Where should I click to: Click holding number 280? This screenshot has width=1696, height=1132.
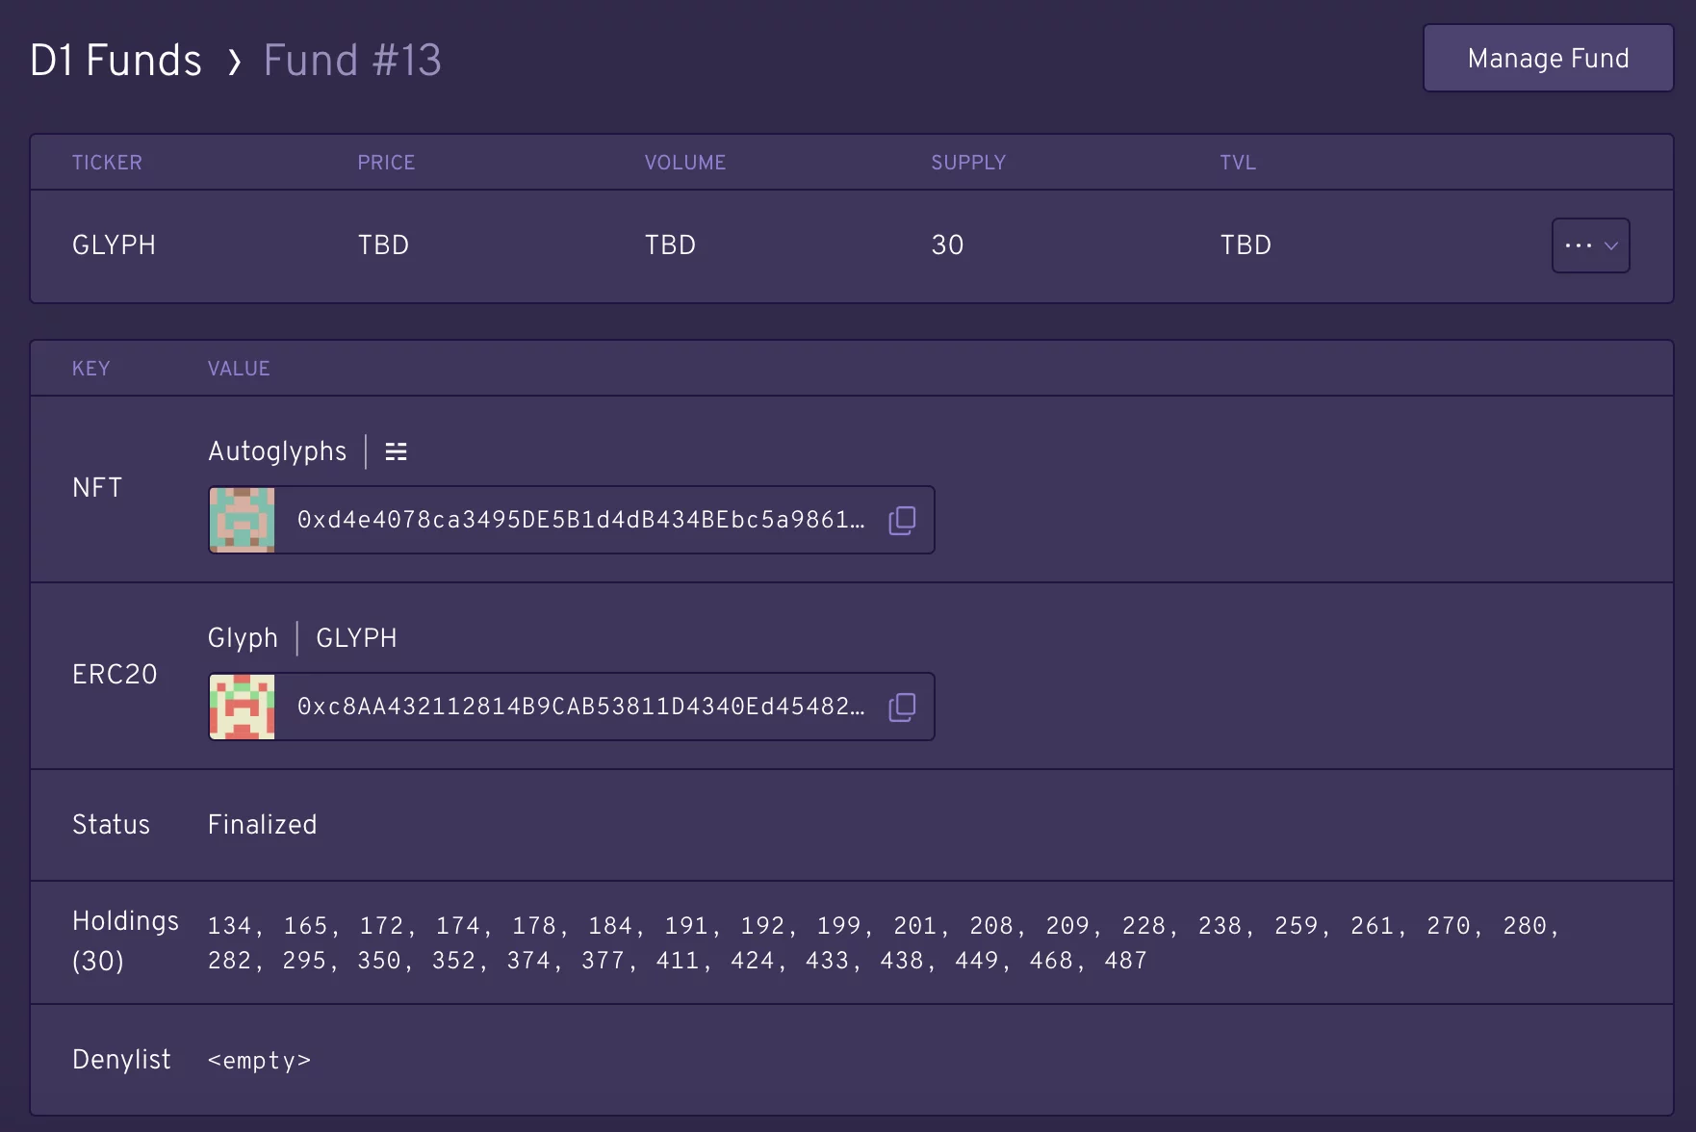pyautogui.click(x=1525, y=926)
